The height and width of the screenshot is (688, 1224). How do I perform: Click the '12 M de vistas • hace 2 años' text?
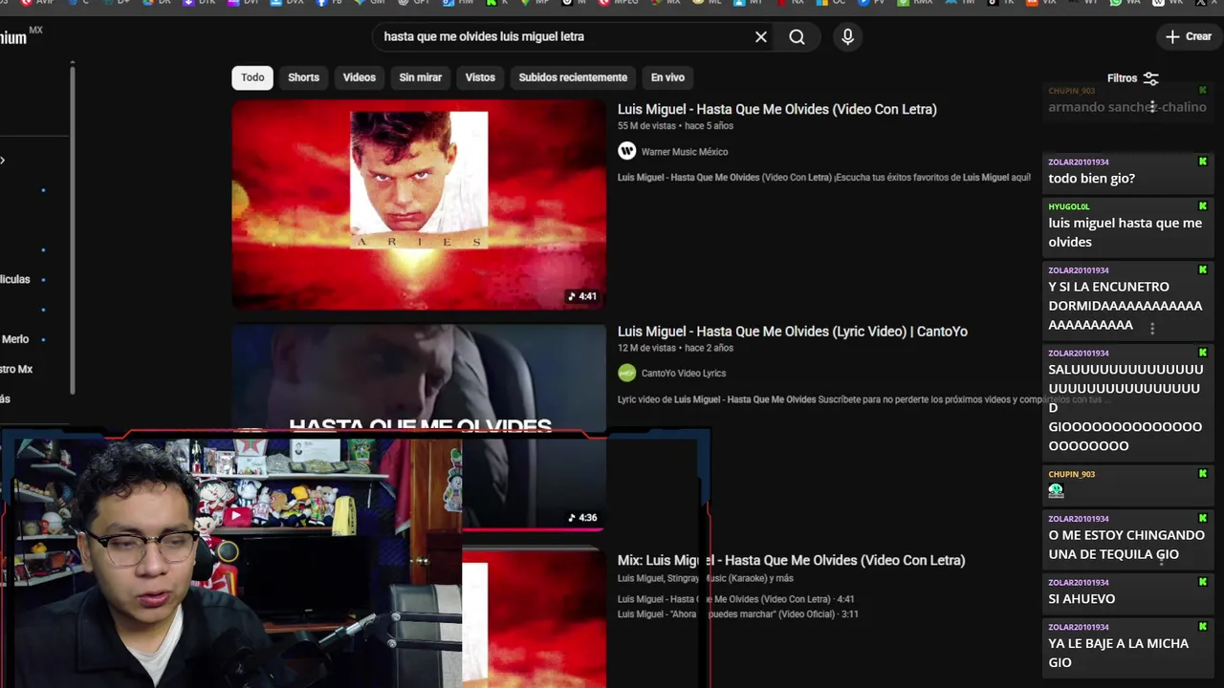coord(675,348)
